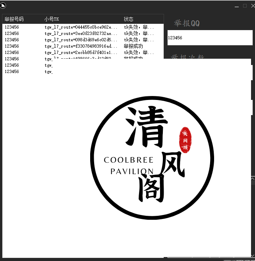The width and height of the screenshot is (255, 261).
Task: Click the app logo icon in title bar
Action: pyautogui.click(x=3, y=6)
